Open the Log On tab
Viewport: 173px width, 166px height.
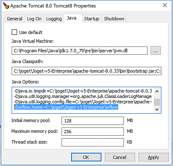point(34,19)
